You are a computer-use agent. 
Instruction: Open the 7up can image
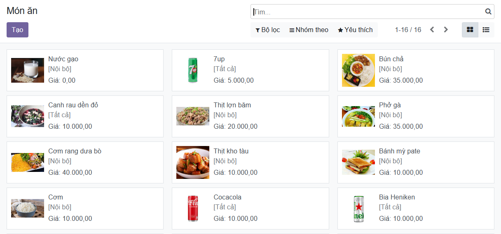(193, 70)
